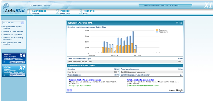Image resolution: width=213 pixels, height=101 pixels.
Task: Open info icon in Overzicht header
Action: [x=181, y=23]
